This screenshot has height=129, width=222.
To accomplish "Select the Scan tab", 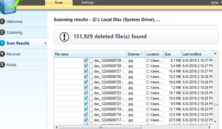I will click(59, 3).
